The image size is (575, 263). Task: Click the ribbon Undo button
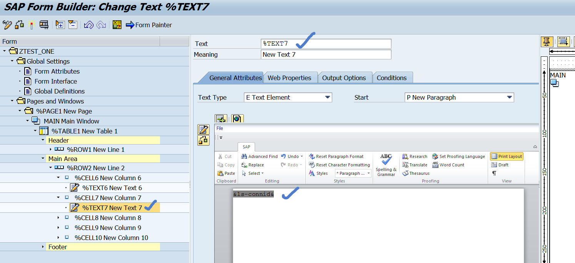click(x=290, y=156)
